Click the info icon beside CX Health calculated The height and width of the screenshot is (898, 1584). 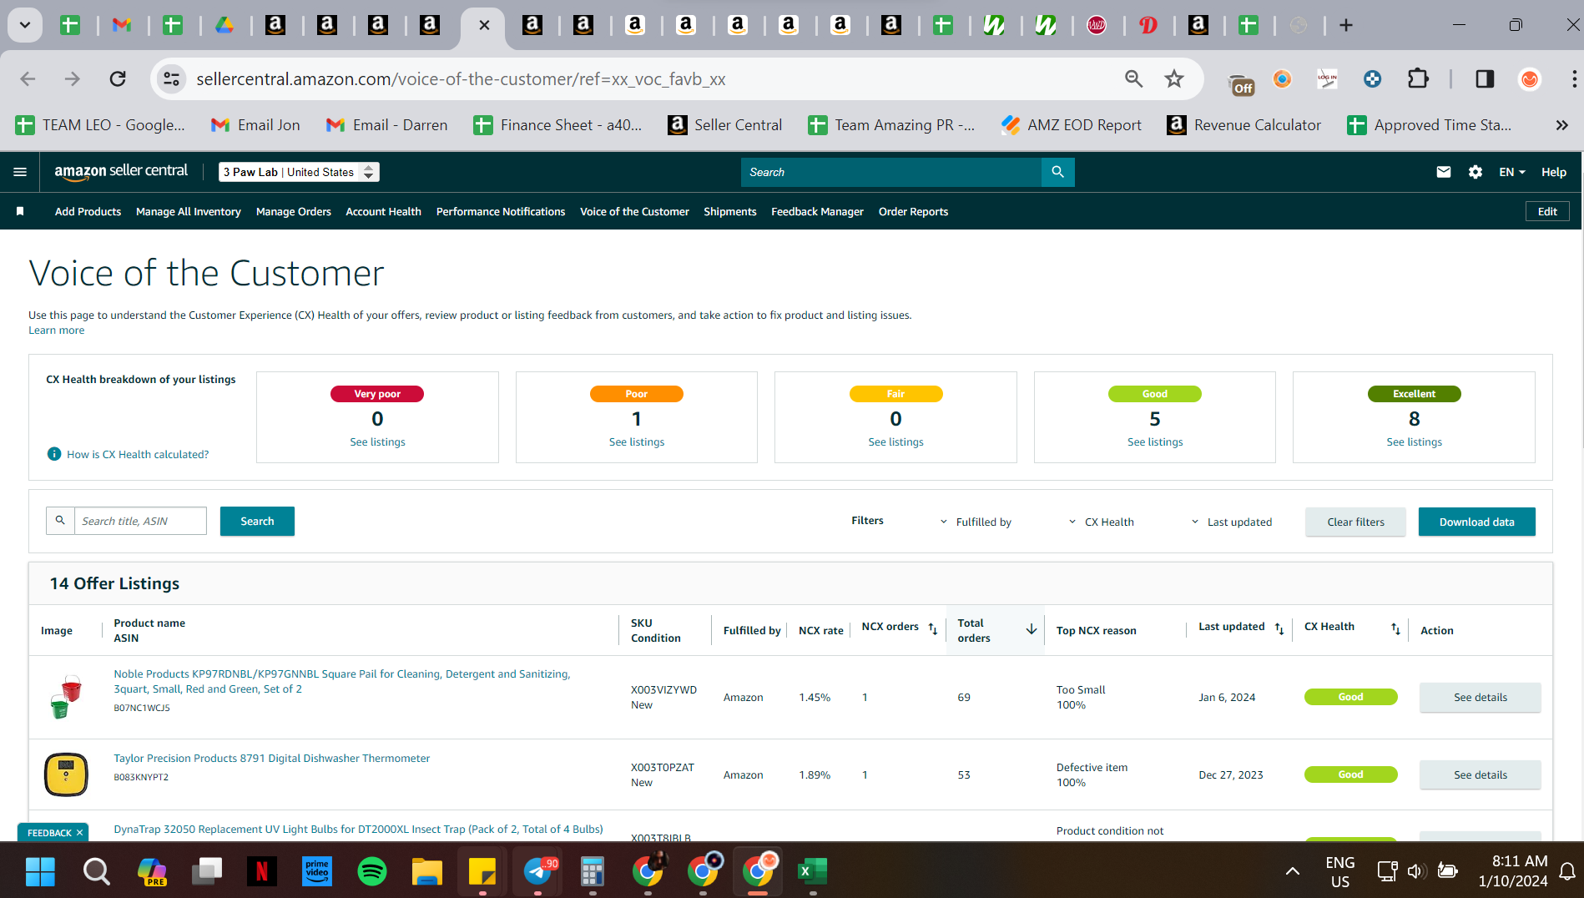coord(54,454)
